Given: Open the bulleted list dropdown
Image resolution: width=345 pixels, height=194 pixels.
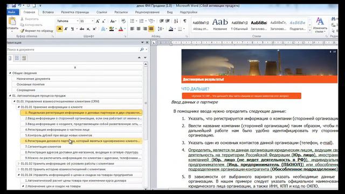Looking at the screenshot, I should [136, 21].
